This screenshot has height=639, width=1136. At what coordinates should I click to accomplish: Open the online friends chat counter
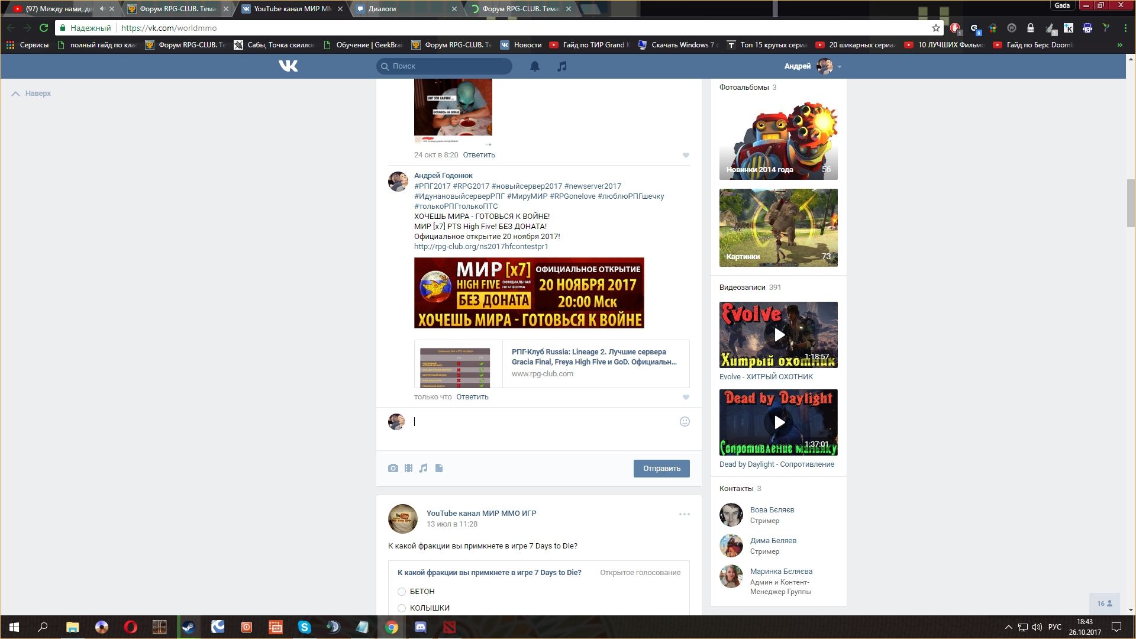pos(1105,603)
